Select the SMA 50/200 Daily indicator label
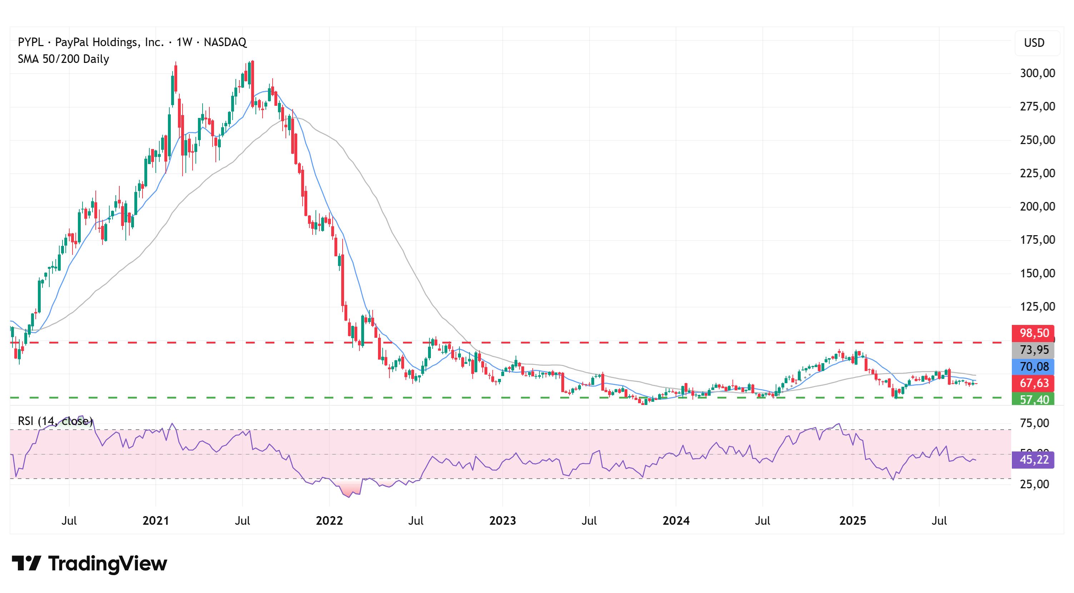1074x593 pixels. (x=63, y=59)
